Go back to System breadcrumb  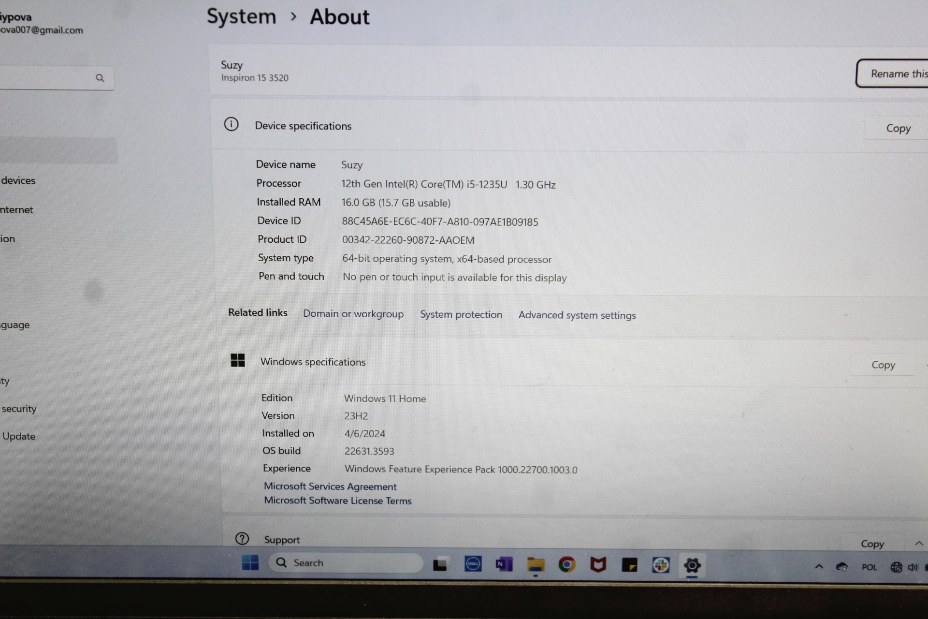(x=241, y=16)
